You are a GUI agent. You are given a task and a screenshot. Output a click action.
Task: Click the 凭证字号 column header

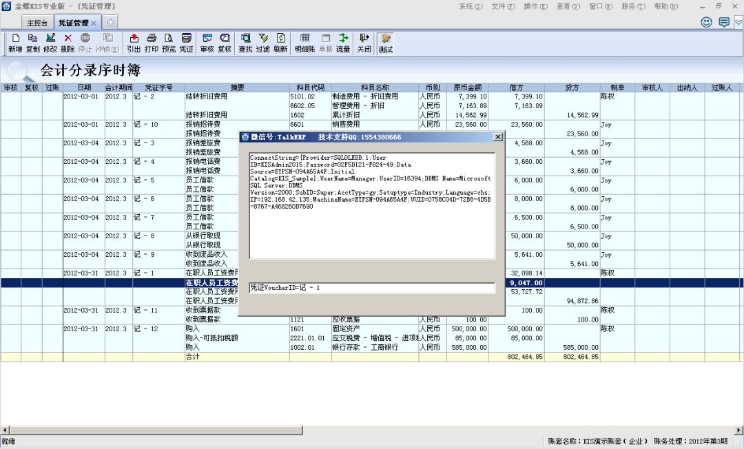tap(159, 87)
